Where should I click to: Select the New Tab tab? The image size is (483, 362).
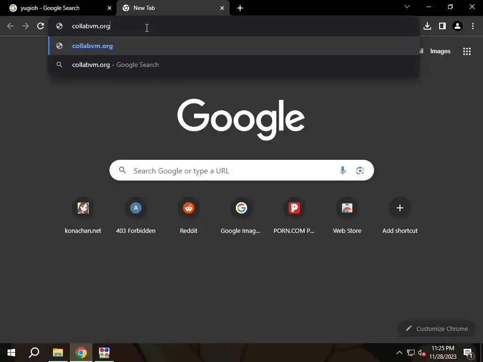[173, 8]
